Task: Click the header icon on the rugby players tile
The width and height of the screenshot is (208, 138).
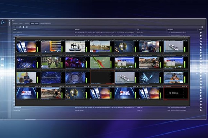Action: 64,56
